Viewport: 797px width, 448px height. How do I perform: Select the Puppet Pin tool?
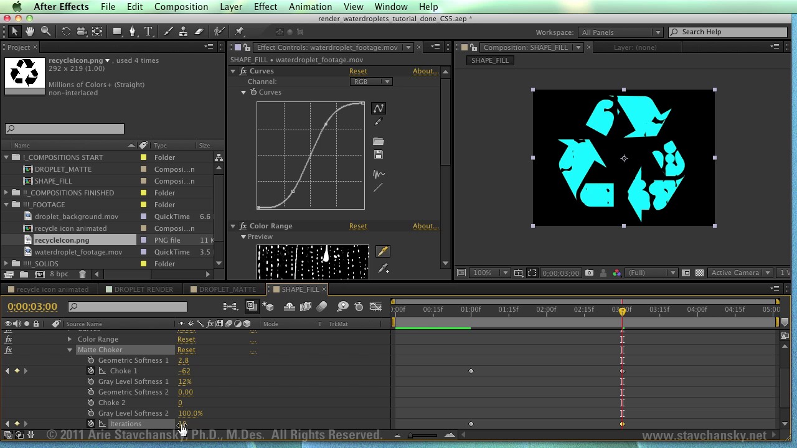click(240, 31)
